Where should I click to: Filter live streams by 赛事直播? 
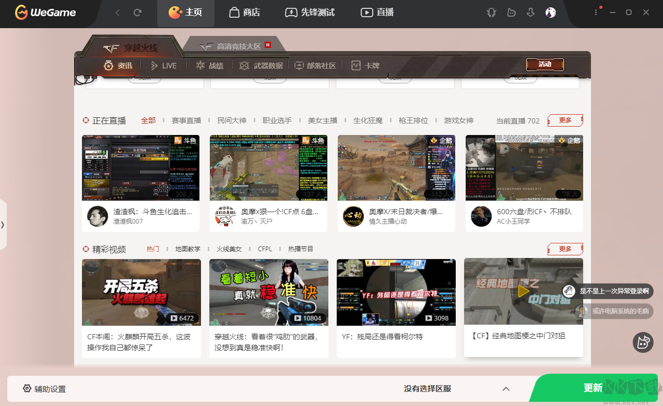[186, 120]
